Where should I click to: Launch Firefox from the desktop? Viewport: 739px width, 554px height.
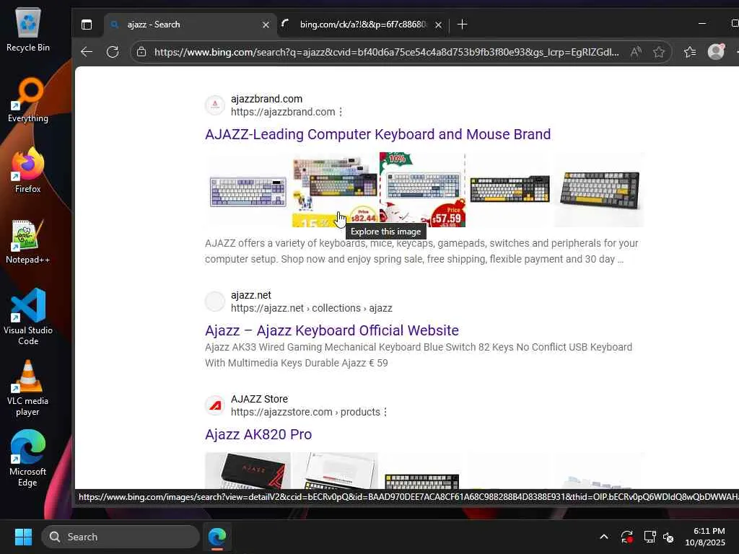pyautogui.click(x=28, y=170)
